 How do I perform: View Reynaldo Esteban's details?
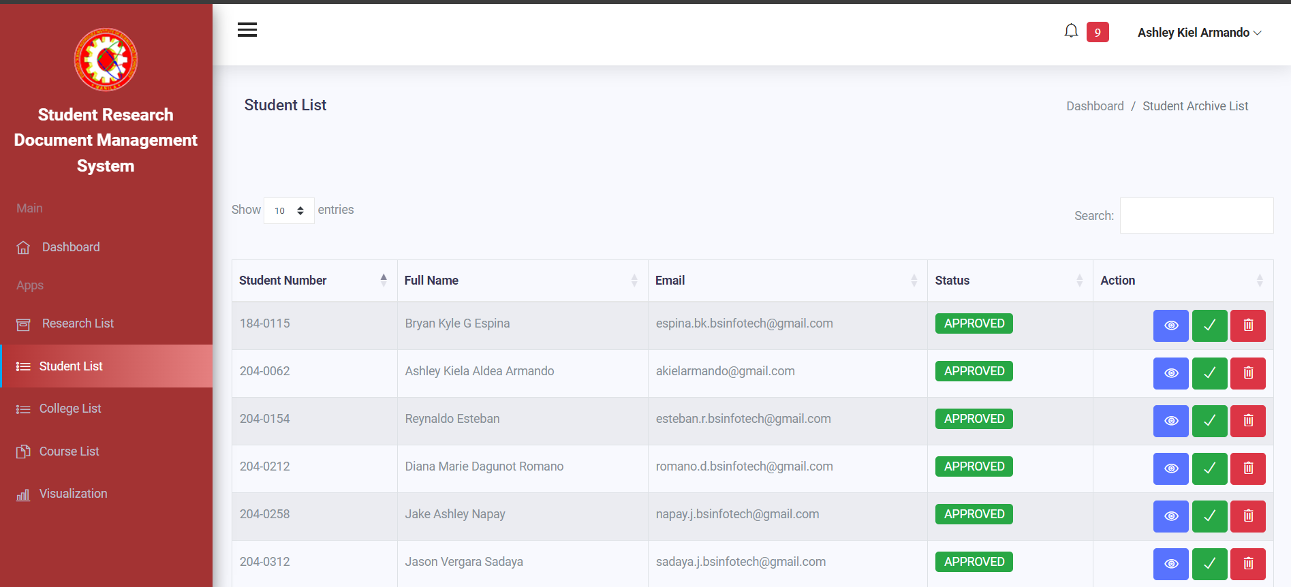pos(1170,421)
